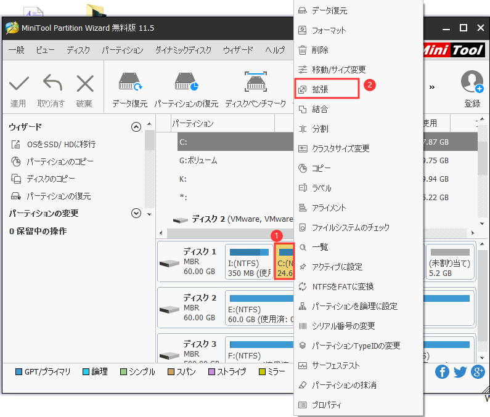Open the Twitter share icon
This screenshot has width=490, height=417.
coord(460,372)
